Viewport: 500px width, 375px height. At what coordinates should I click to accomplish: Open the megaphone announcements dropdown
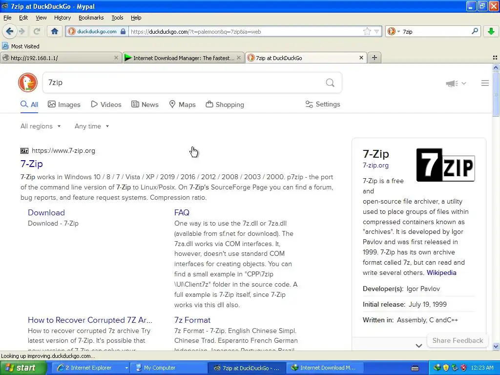(x=456, y=83)
